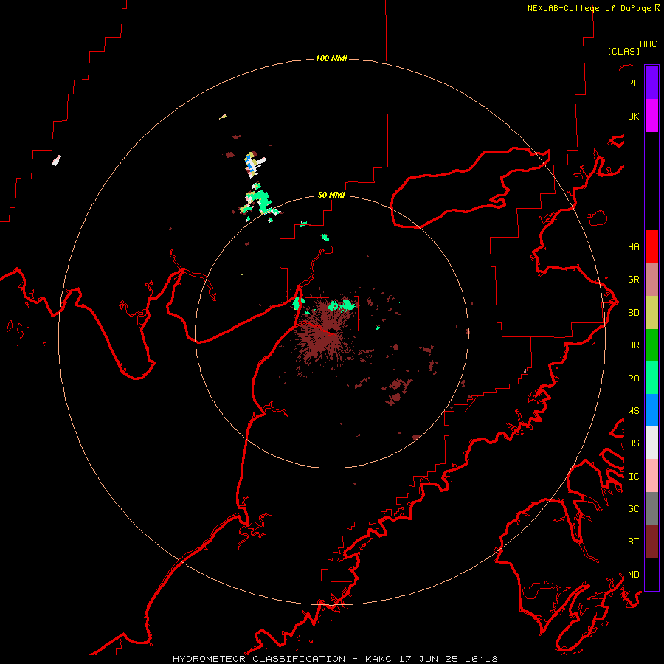Image resolution: width=664 pixels, height=664 pixels.
Task: Click the '16:18' timestamp text
Action: [480, 659]
